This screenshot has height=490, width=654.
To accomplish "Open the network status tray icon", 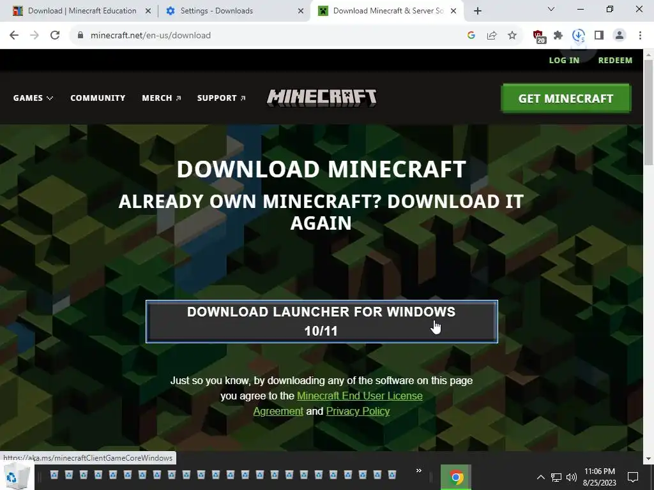I will [x=556, y=477].
